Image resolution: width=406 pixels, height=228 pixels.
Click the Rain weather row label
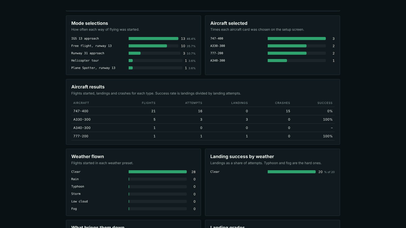(x=75, y=179)
